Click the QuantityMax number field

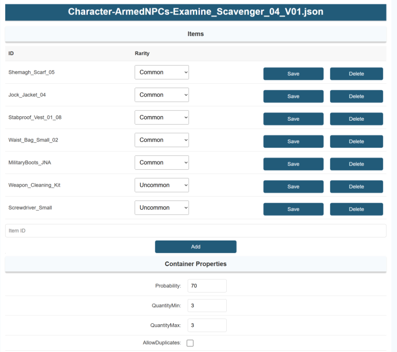[x=207, y=326]
